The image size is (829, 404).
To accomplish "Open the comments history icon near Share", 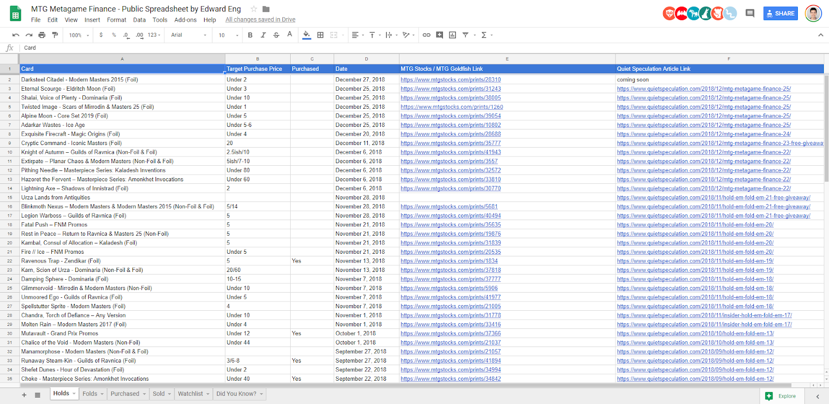I will [x=750, y=13].
